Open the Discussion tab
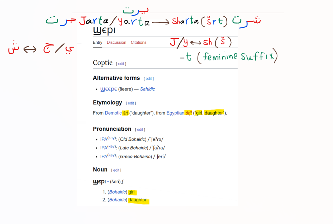 coord(116,43)
